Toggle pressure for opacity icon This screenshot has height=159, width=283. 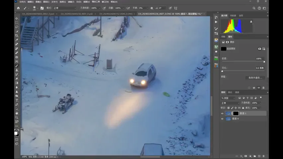tap(104, 8)
